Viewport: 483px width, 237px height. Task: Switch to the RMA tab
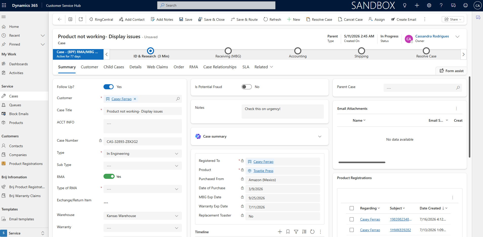pos(194,67)
